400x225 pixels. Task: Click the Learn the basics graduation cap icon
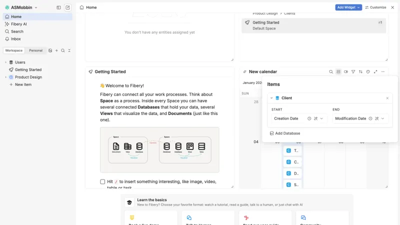click(129, 202)
